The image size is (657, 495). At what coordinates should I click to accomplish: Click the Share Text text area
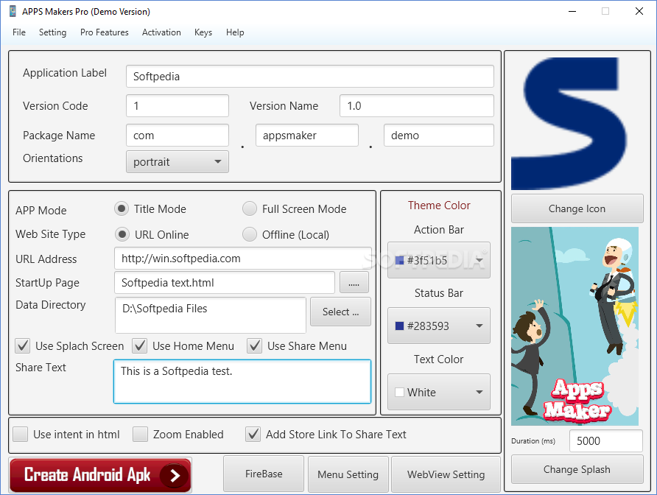click(x=242, y=382)
